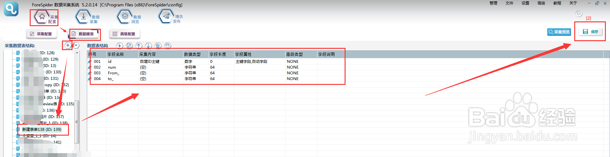Remove selected table with minus icon

tap(76, 45)
